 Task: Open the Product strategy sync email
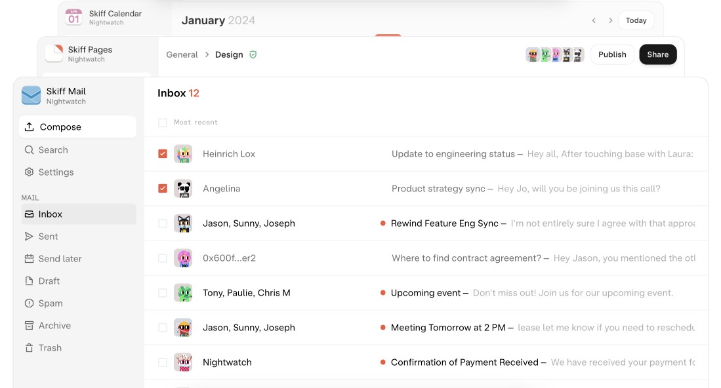coord(426,189)
